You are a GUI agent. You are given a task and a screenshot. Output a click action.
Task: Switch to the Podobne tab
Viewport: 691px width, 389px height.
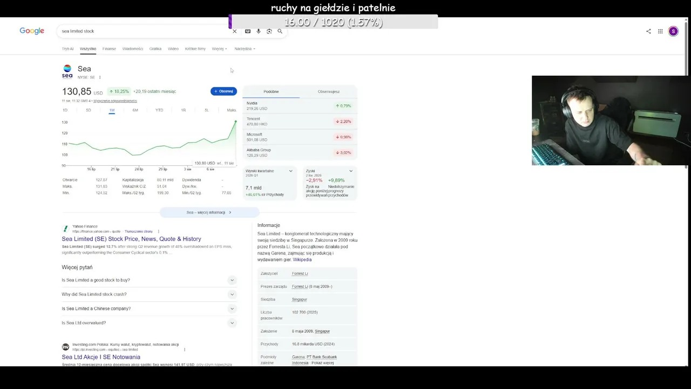pos(271,91)
